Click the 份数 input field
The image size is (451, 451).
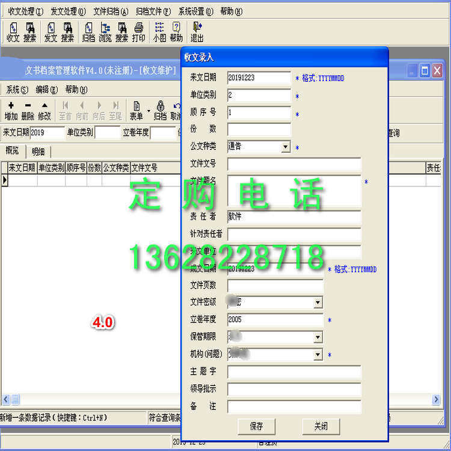tap(259, 130)
